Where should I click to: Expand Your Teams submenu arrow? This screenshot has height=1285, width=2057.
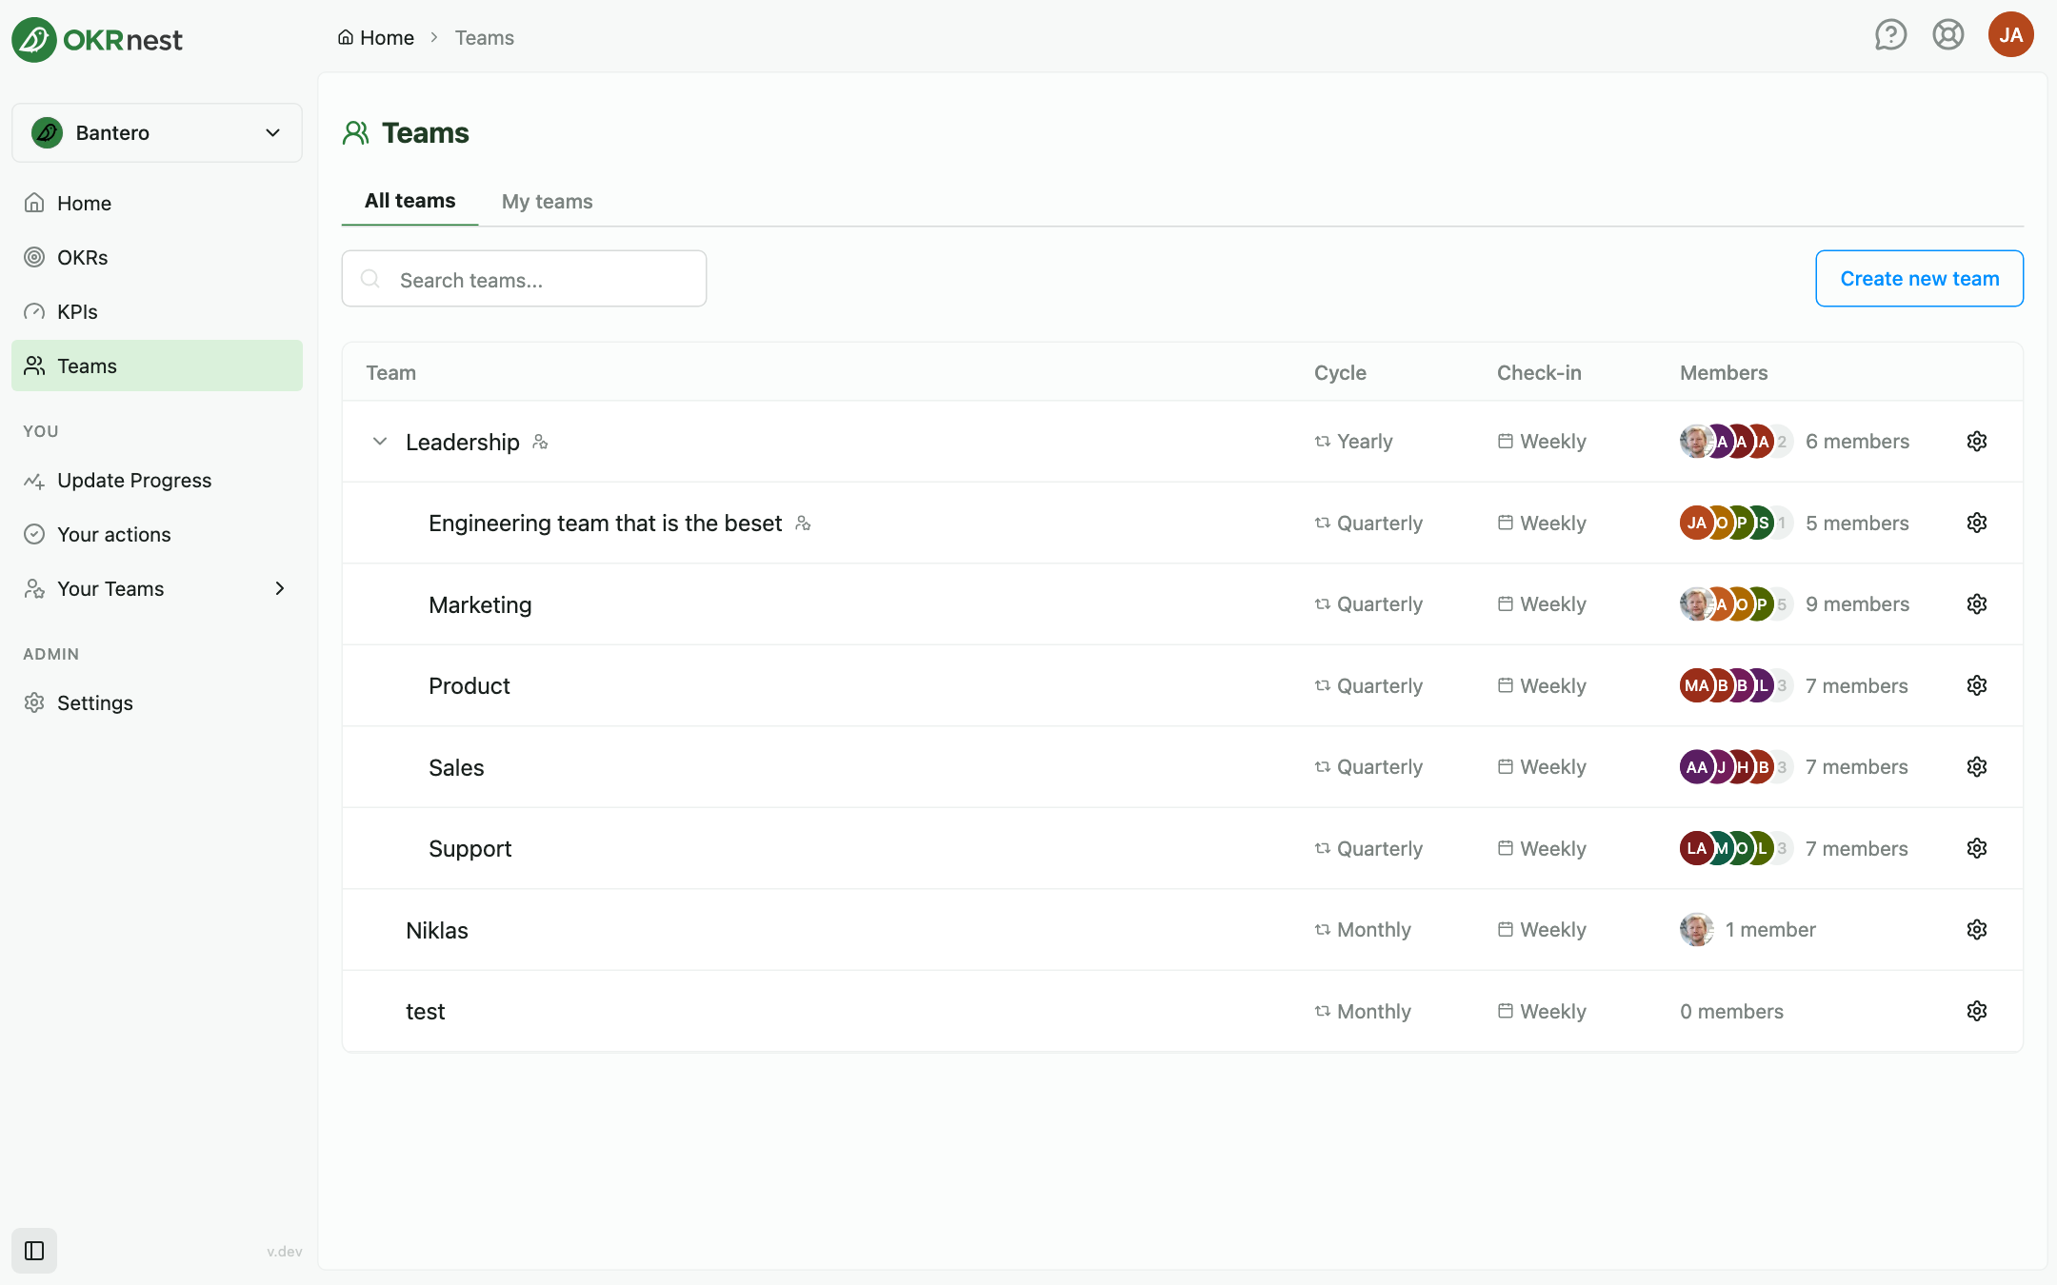(280, 589)
